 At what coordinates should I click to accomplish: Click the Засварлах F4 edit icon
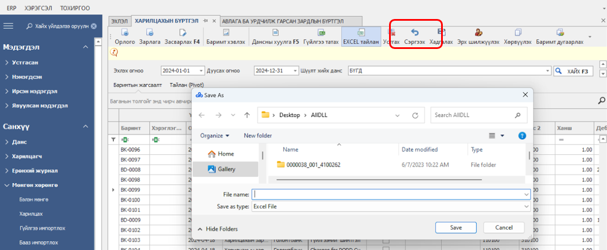(182, 33)
